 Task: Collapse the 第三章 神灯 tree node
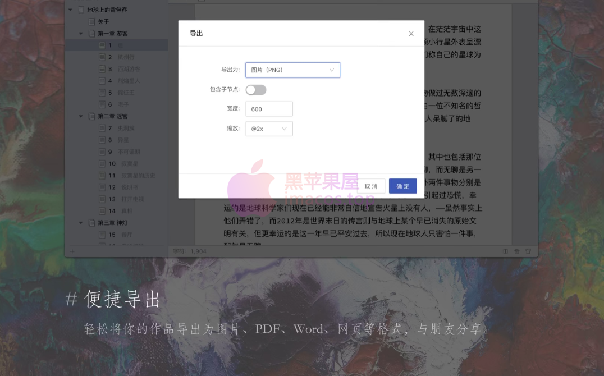point(81,223)
